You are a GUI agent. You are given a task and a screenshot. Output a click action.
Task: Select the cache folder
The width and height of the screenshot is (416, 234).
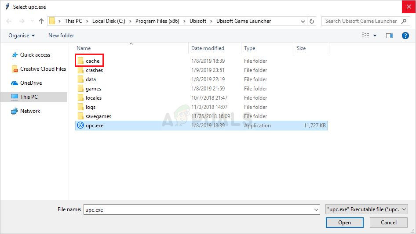pyautogui.click(x=92, y=61)
